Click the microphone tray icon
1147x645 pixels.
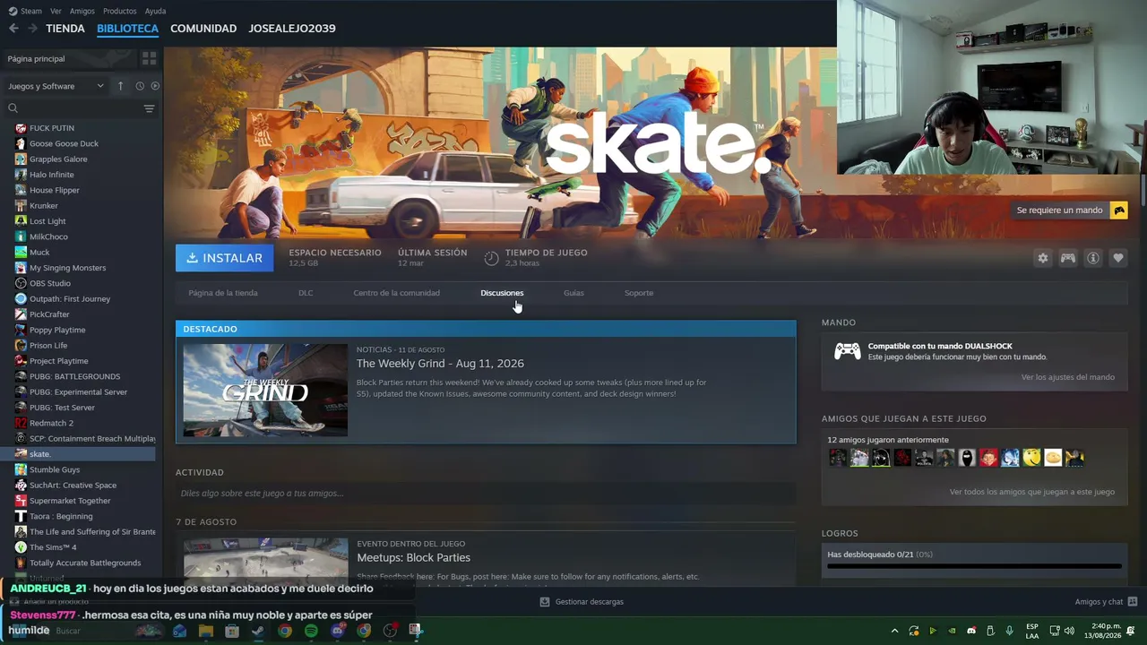click(1010, 631)
